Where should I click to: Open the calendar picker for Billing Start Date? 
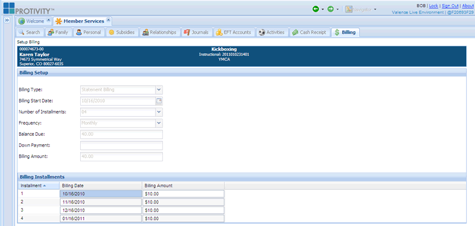(x=159, y=101)
